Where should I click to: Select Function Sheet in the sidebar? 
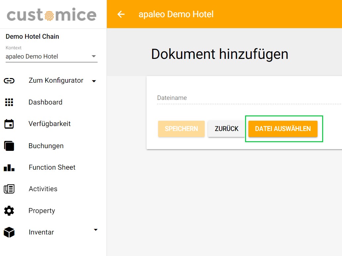pyautogui.click(x=52, y=167)
